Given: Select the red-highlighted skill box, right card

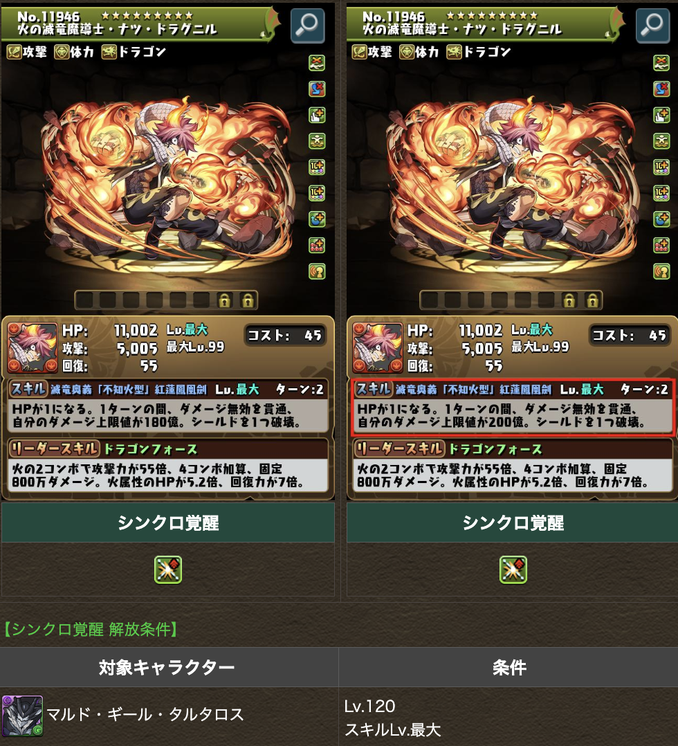Looking at the screenshot, I should click(x=513, y=407).
